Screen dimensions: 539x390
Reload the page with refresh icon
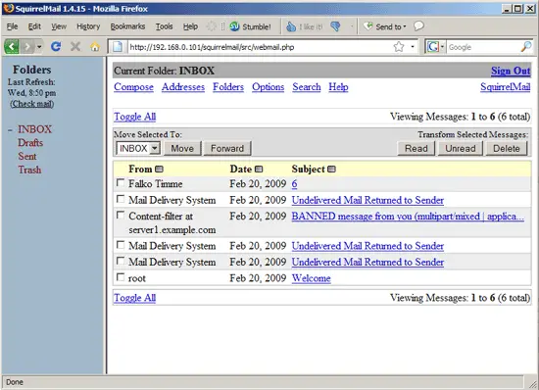coord(56,46)
